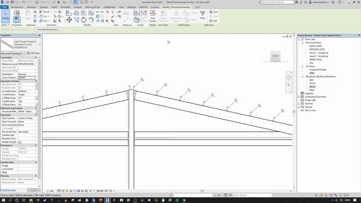Open File Explorer from taskbar
Viewport: 361px width, 203px height.
31,200
